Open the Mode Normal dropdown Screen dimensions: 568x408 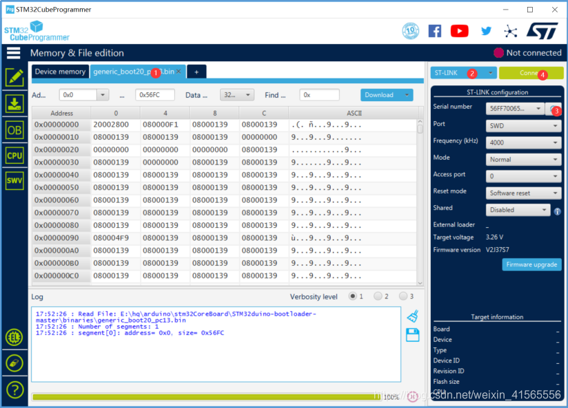(x=523, y=159)
